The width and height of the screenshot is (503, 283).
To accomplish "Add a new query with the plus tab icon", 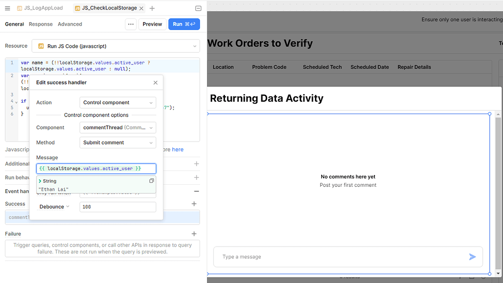I will pos(151,7).
